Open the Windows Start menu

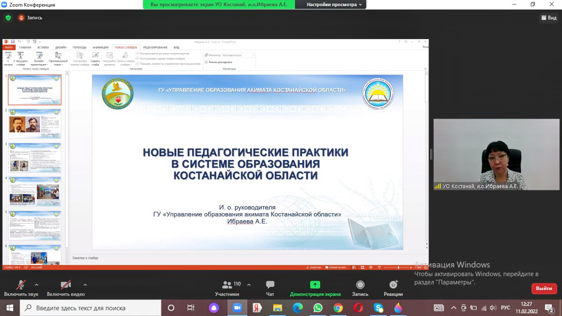[x=10, y=308]
